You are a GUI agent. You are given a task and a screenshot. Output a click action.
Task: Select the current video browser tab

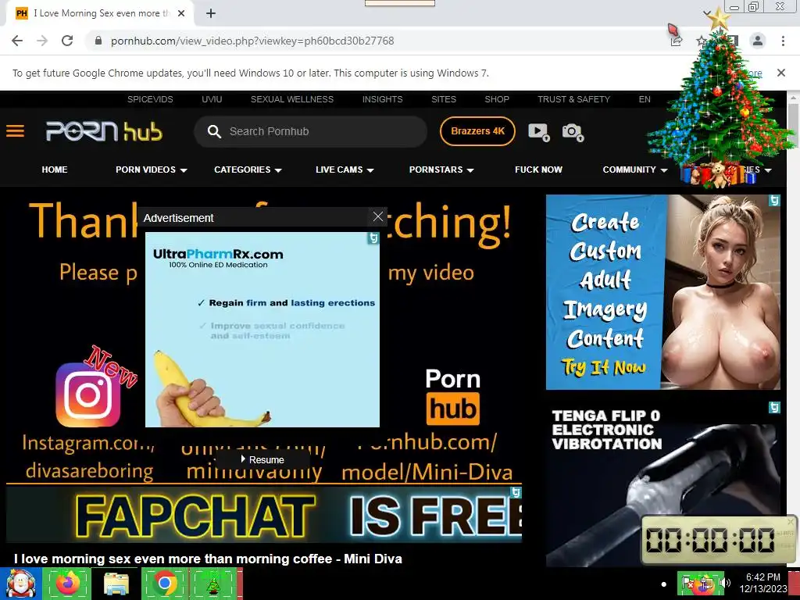pos(100,14)
